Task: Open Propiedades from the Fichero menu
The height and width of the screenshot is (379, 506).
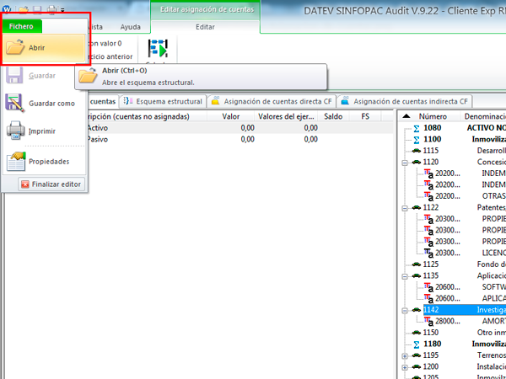Action: pos(44,162)
